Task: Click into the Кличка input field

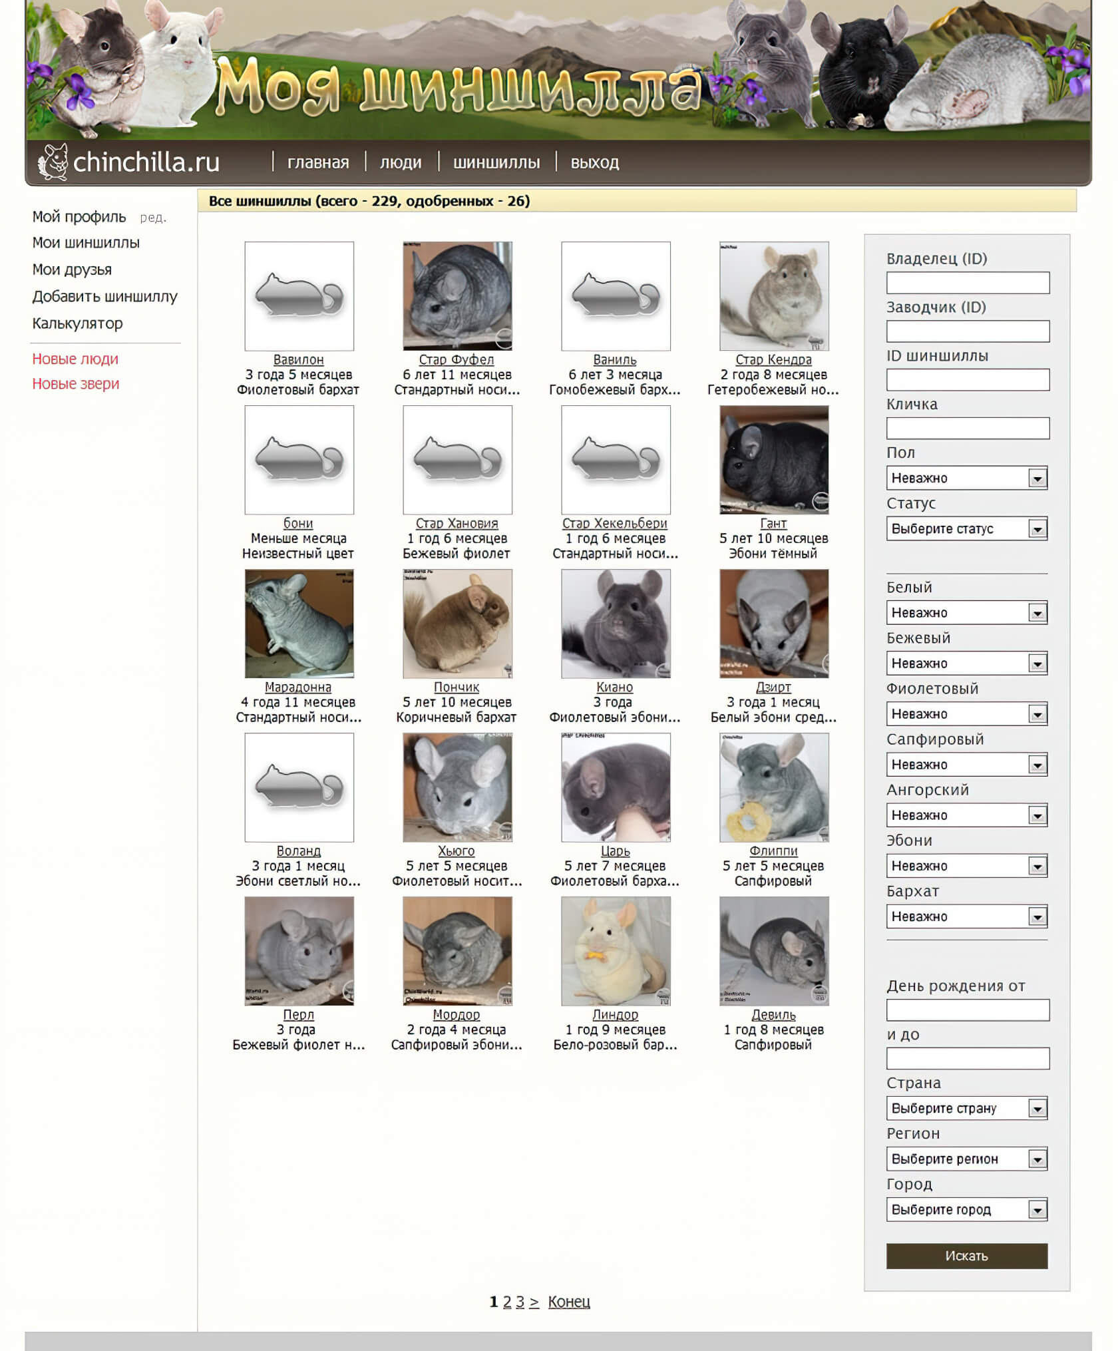Action: click(968, 428)
